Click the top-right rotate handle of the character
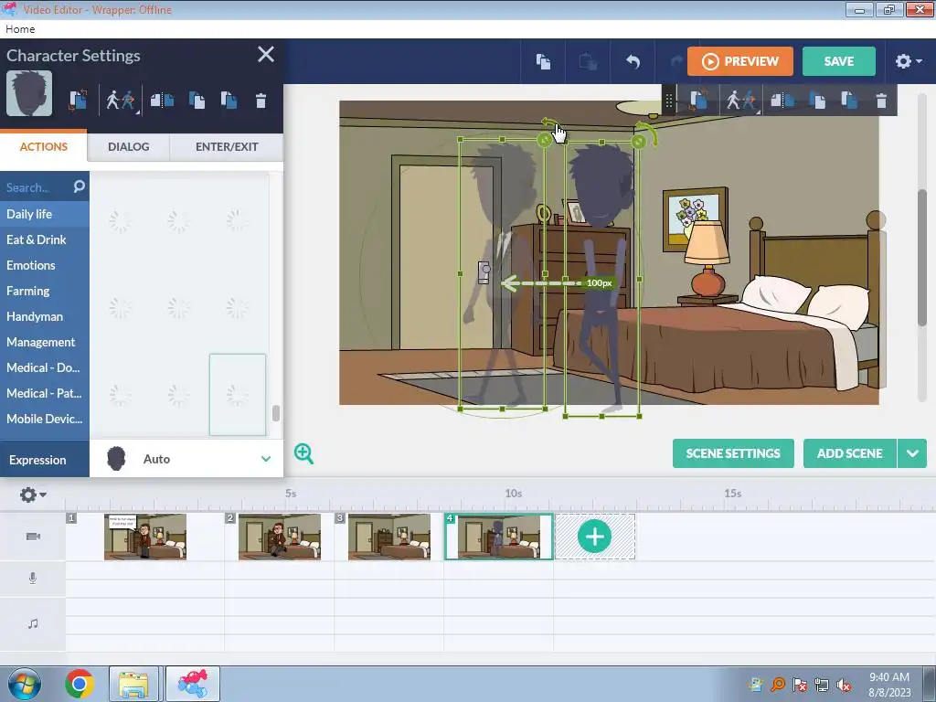The height and width of the screenshot is (702, 936). (646, 134)
